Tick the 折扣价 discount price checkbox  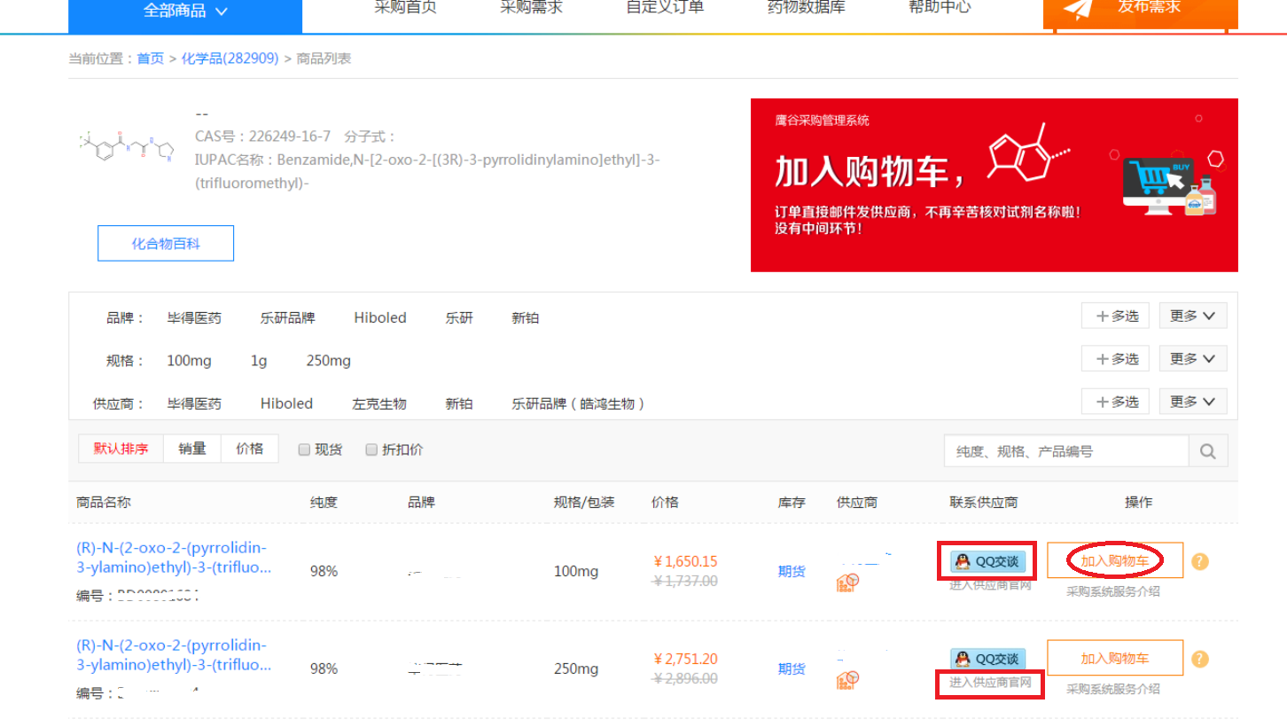click(x=372, y=449)
